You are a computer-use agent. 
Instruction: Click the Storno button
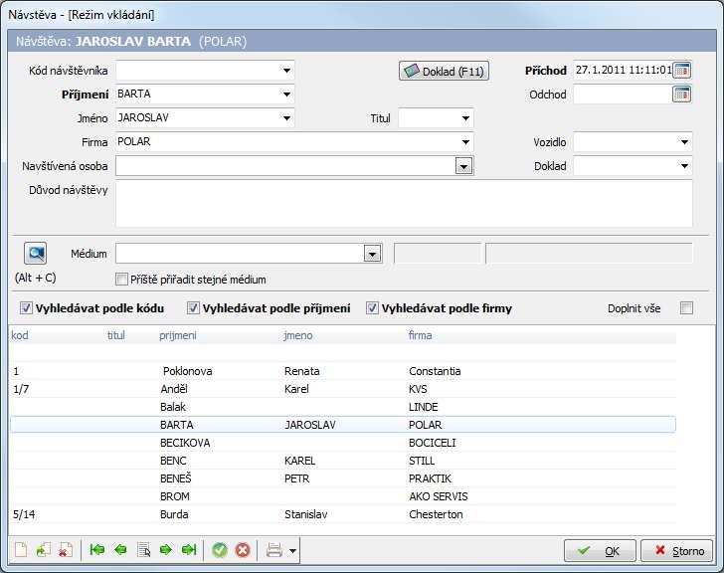(x=676, y=551)
